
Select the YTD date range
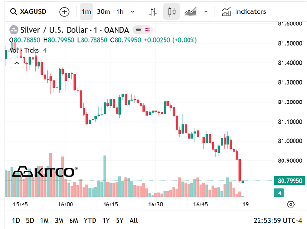pos(90,221)
